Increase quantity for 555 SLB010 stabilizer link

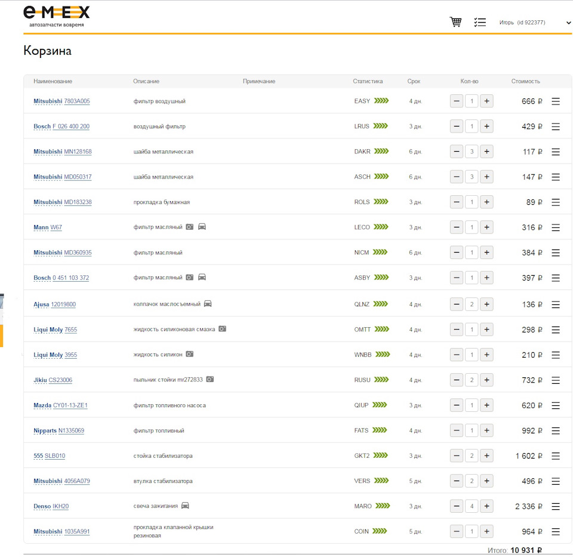pyautogui.click(x=487, y=456)
